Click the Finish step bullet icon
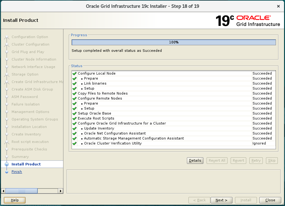This screenshot has width=285, height=206. coord(7,172)
